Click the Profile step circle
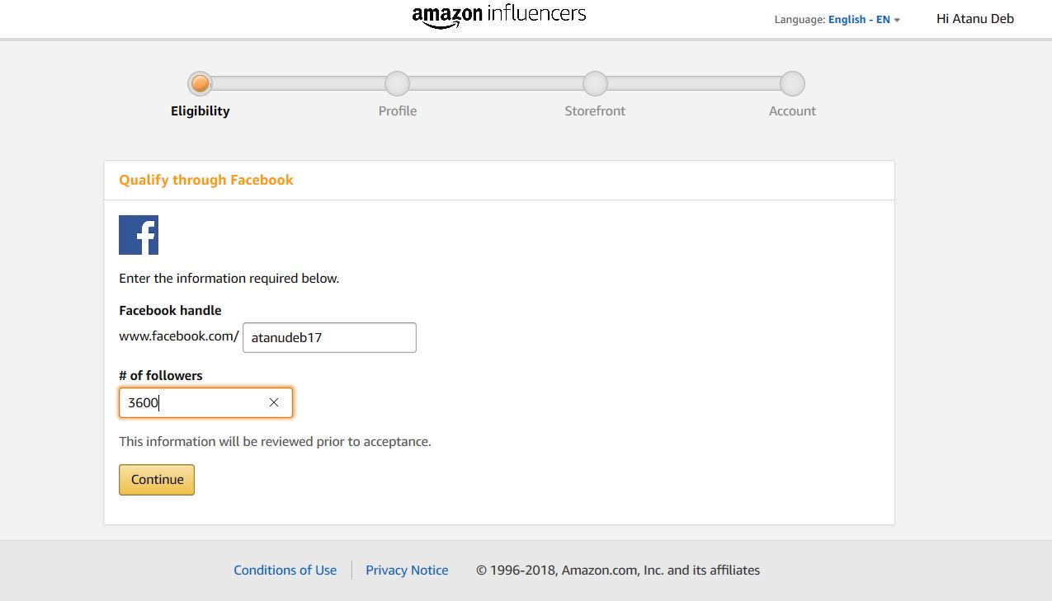The image size is (1052, 601). coord(397,82)
